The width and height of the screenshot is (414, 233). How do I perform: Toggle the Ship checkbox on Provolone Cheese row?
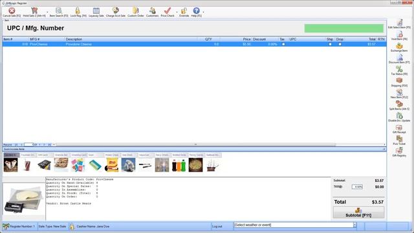tap(330, 44)
